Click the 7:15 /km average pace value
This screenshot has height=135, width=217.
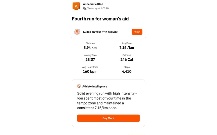[127, 47]
